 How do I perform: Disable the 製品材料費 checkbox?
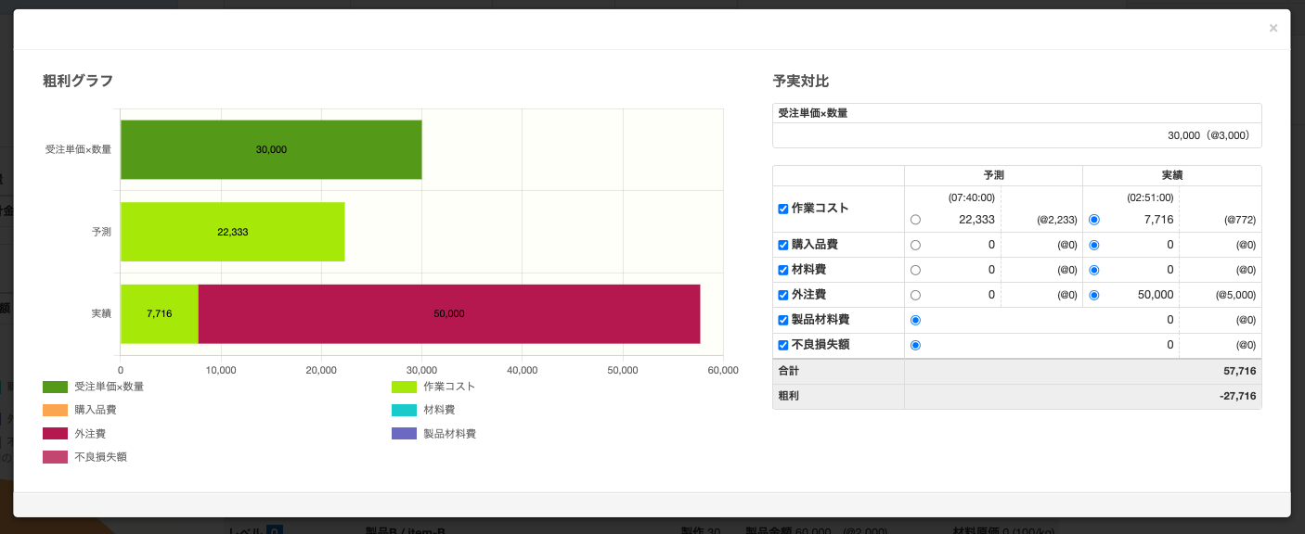pyautogui.click(x=782, y=320)
